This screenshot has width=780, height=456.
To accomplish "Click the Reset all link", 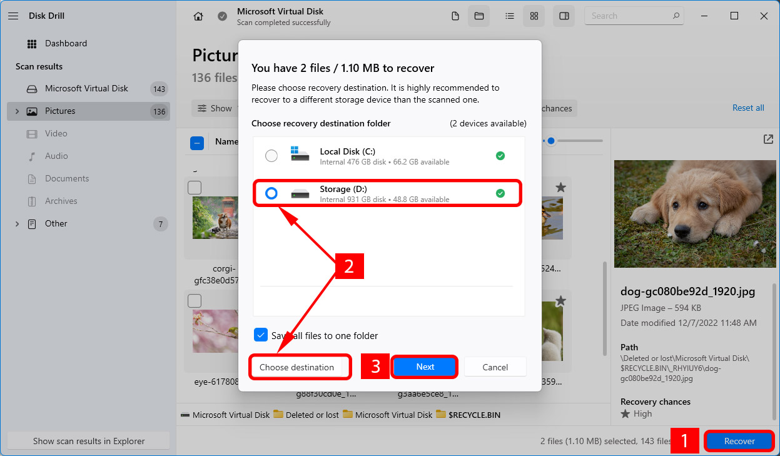I will [x=748, y=108].
